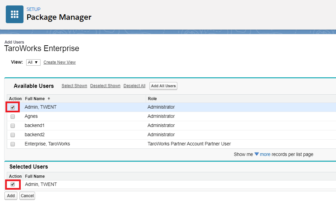Click 'TaroWorks Partner Account Partner User' role
336x221 pixels.
pyautogui.click(x=189, y=144)
